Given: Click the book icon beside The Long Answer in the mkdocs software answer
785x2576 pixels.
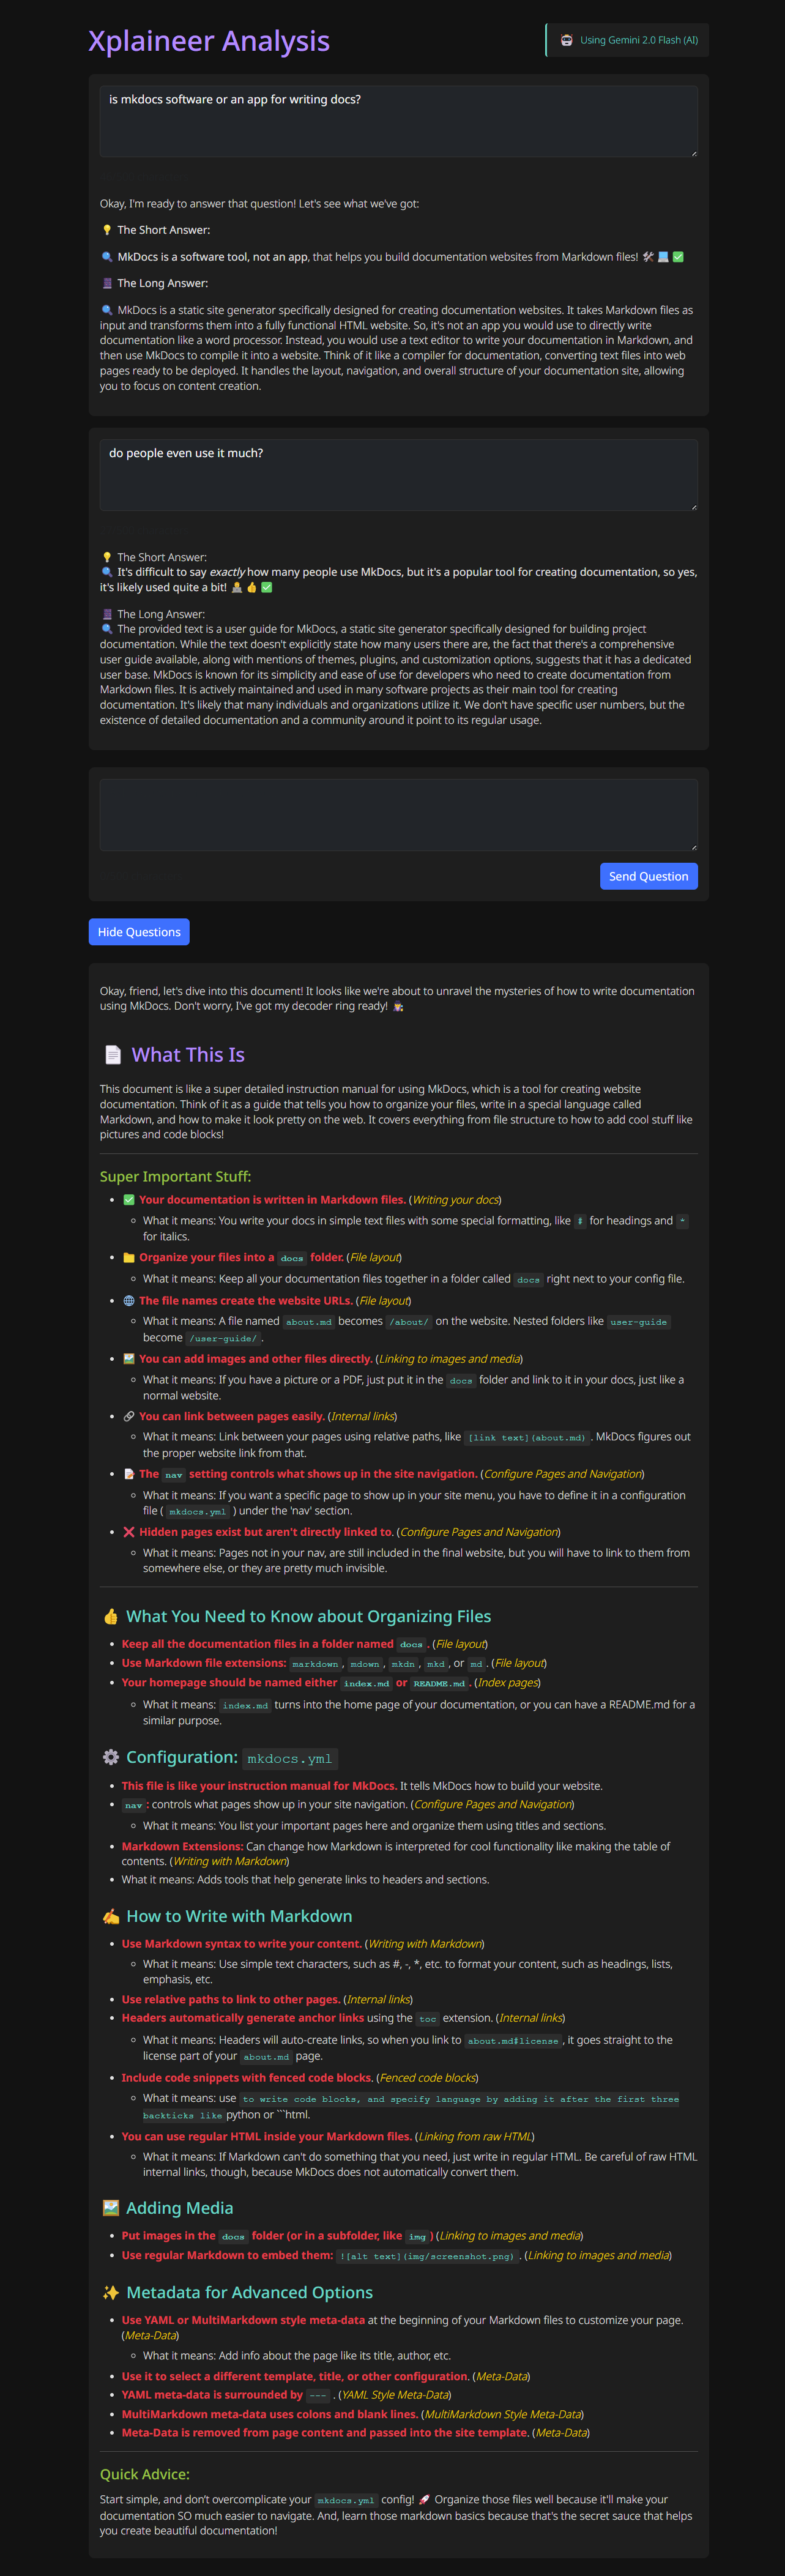Looking at the screenshot, I should point(107,283).
